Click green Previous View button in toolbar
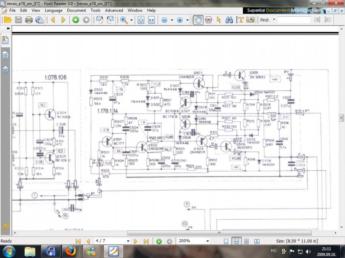The image size is (345, 258). click(x=76, y=20)
